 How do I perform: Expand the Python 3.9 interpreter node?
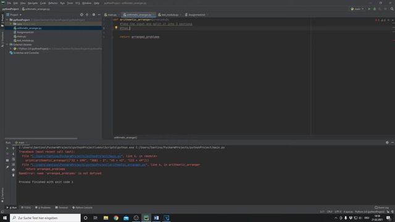coord(11,49)
